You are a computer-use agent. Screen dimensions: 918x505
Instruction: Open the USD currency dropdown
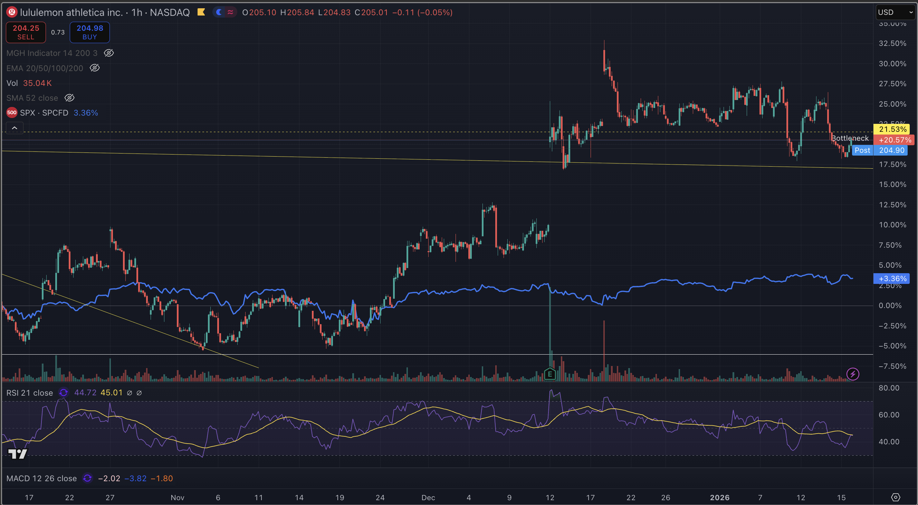895,12
